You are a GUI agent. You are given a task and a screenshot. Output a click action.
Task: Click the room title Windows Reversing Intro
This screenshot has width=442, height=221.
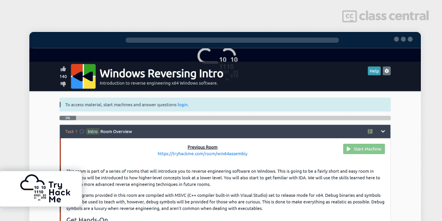(161, 73)
